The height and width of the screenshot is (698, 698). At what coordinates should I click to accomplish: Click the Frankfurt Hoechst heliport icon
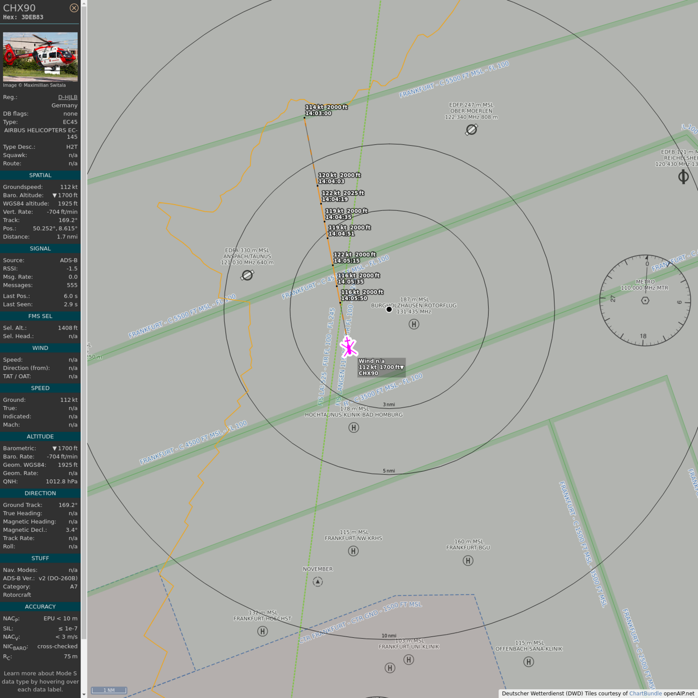tap(262, 631)
